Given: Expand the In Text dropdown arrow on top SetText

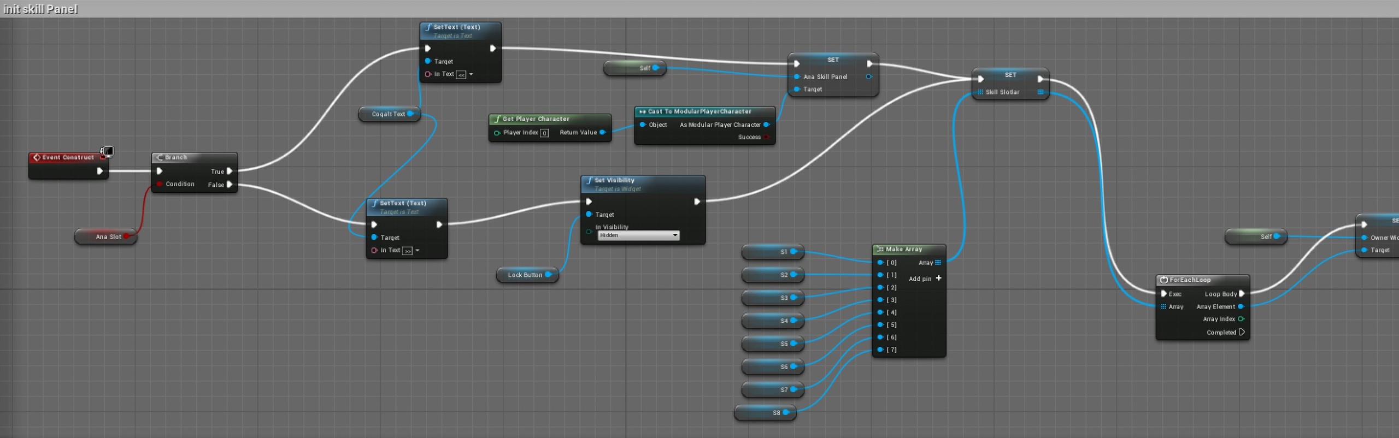Looking at the screenshot, I should (x=471, y=74).
